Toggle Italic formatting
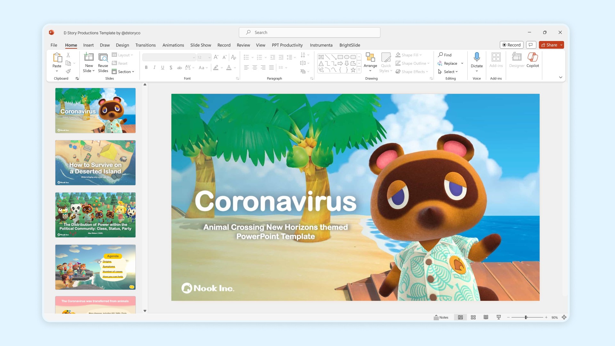 pyautogui.click(x=154, y=68)
